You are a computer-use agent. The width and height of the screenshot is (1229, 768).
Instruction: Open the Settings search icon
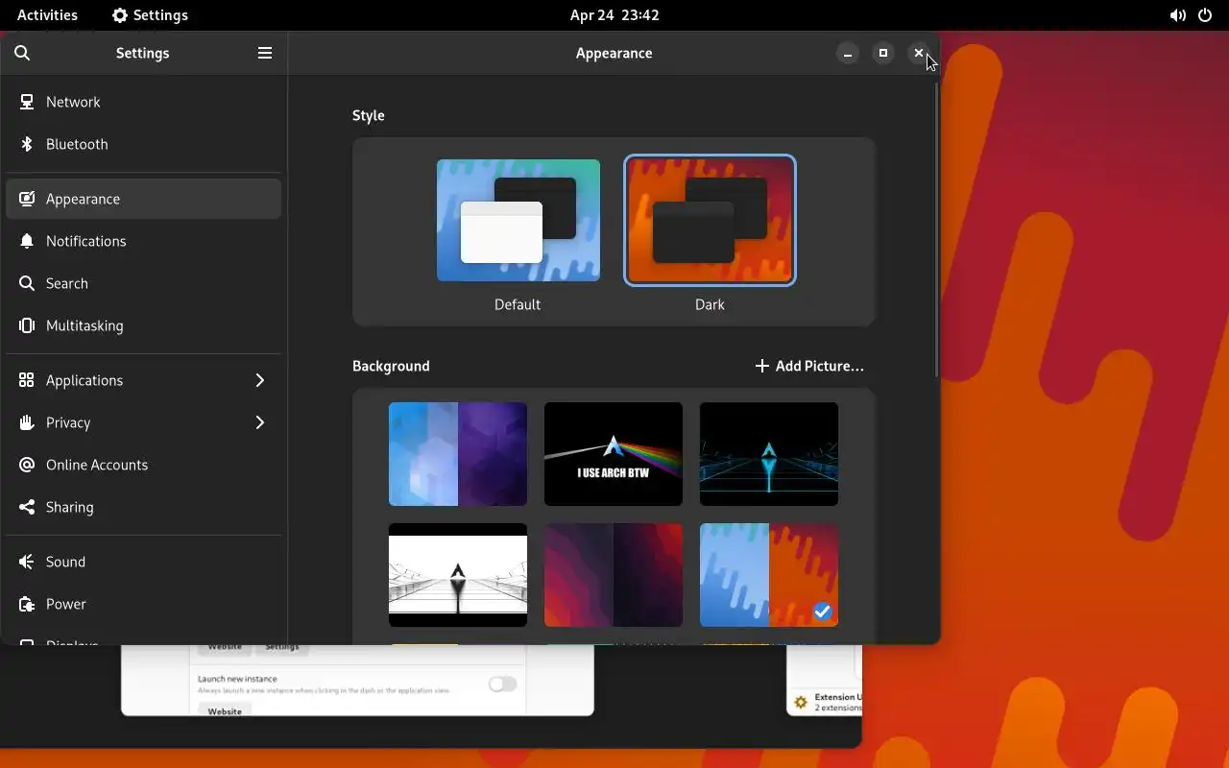point(23,53)
